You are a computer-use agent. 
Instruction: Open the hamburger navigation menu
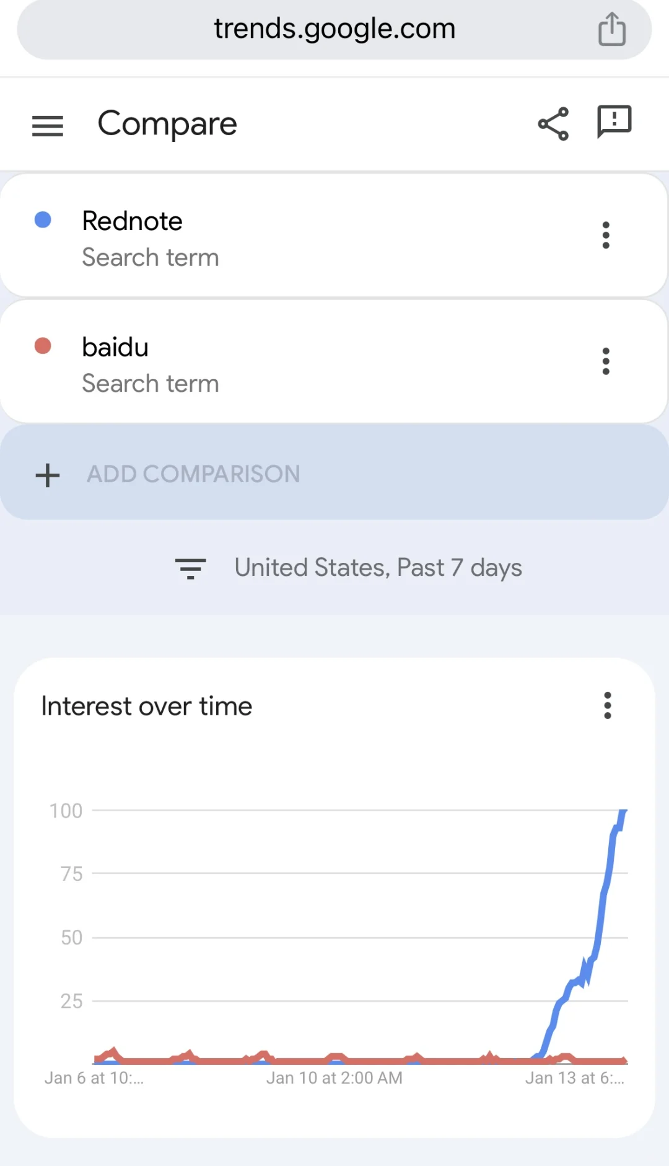click(48, 126)
